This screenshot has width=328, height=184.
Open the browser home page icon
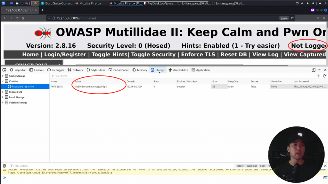point(23,18)
